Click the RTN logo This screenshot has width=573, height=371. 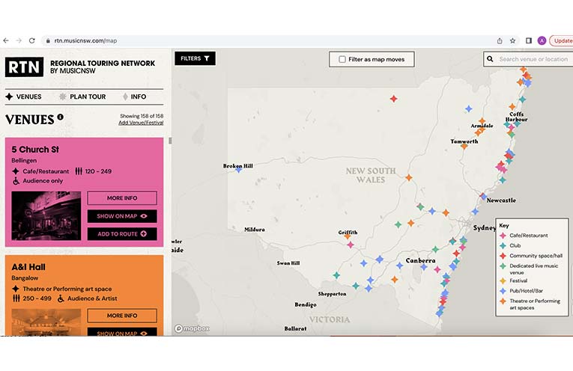point(24,67)
